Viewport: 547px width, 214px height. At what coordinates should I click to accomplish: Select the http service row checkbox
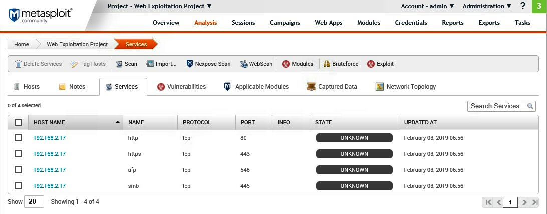(19, 138)
